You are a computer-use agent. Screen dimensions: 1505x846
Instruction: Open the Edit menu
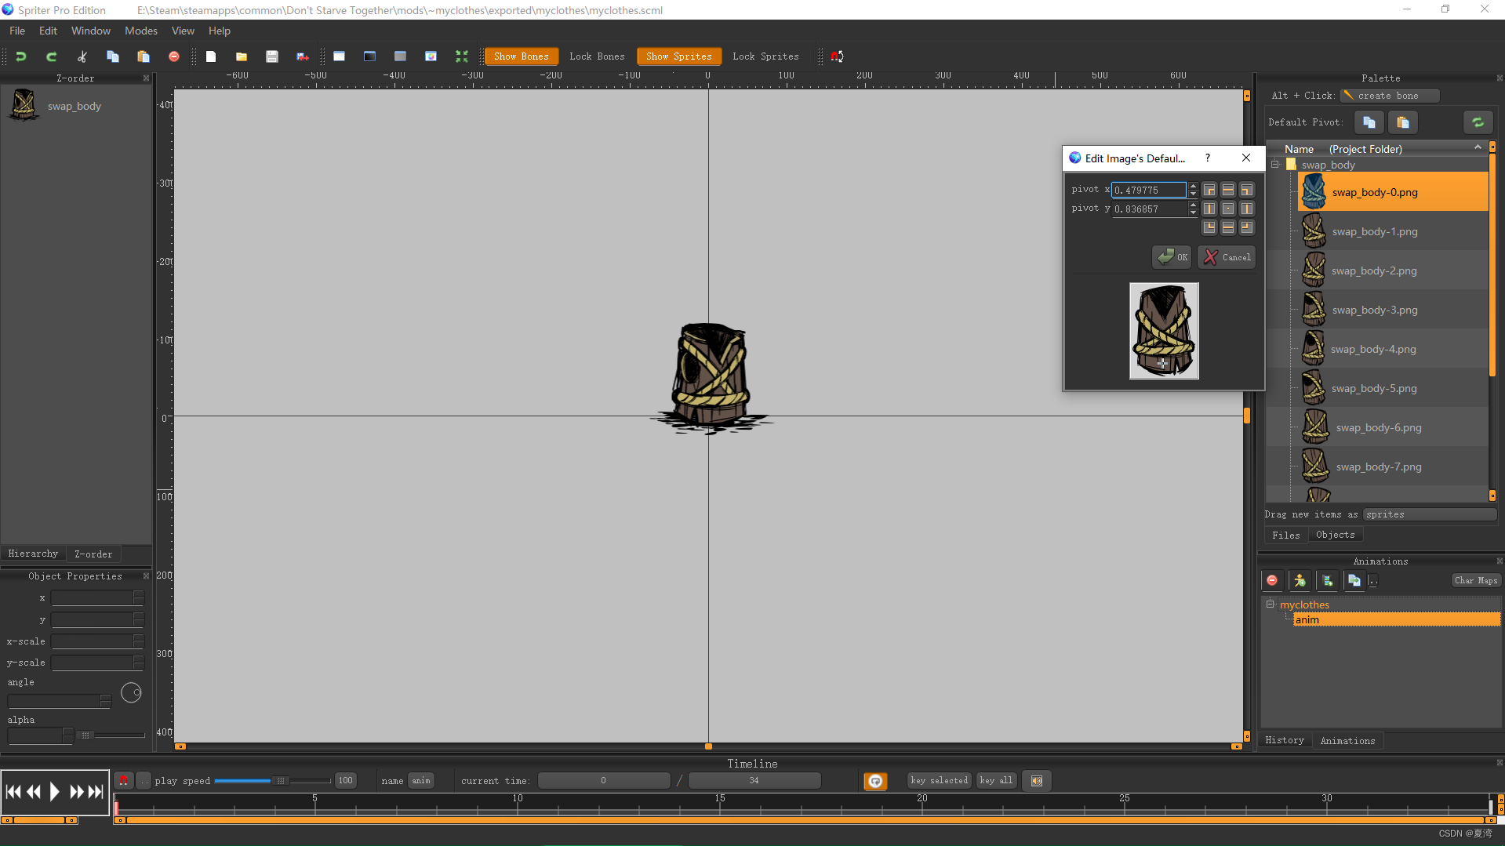(48, 31)
